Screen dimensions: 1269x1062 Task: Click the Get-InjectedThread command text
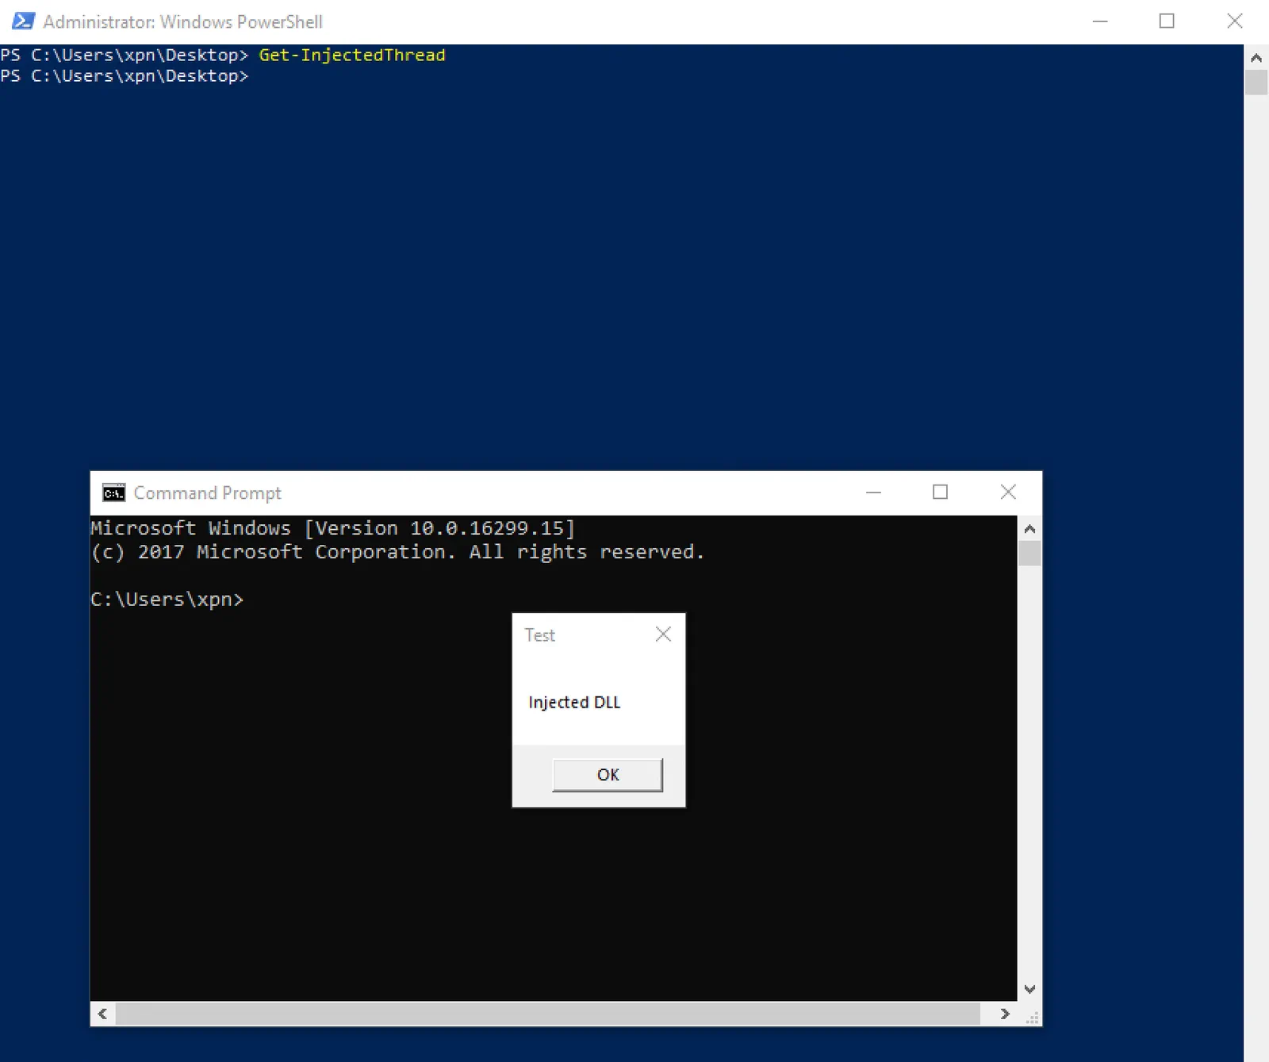pyautogui.click(x=352, y=55)
